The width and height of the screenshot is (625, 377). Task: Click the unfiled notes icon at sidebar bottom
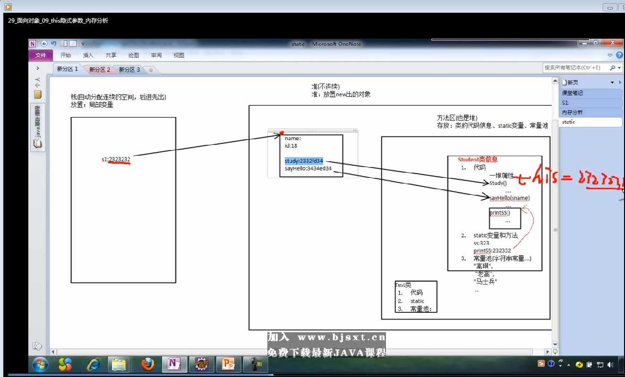click(x=37, y=346)
